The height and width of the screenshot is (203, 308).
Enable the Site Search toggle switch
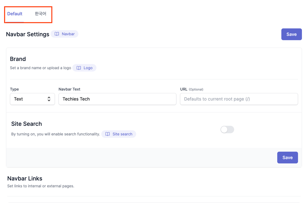click(x=227, y=130)
